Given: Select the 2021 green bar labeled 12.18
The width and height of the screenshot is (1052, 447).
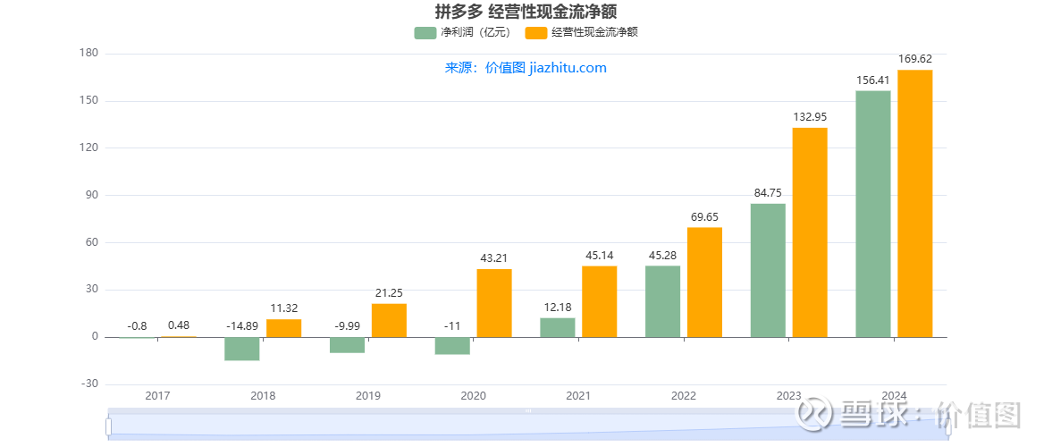Looking at the screenshot, I should (x=558, y=327).
